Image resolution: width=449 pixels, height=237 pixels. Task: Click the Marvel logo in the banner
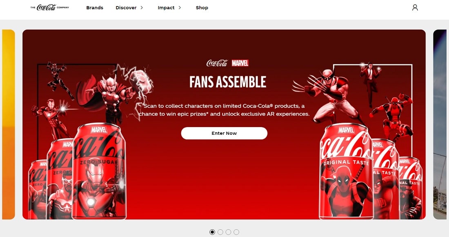coord(240,63)
